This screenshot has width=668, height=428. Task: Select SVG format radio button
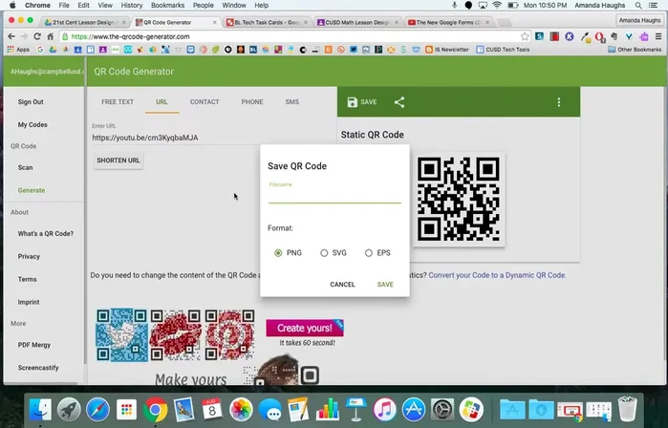pyautogui.click(x=324, y=253)
